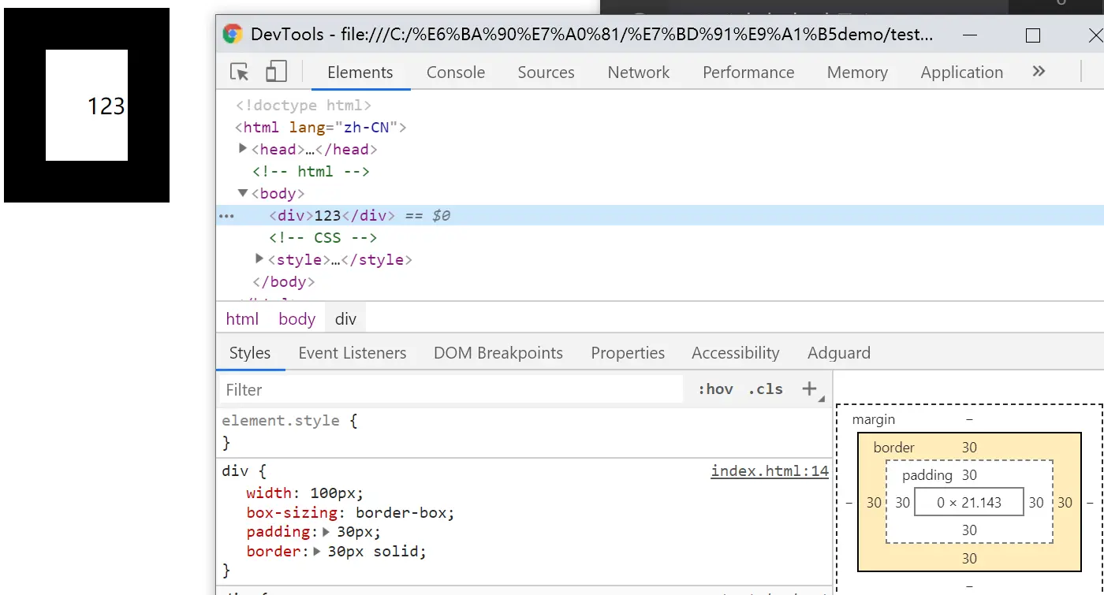
Task: Activate the element inspector picker icon
Action: 240,72
